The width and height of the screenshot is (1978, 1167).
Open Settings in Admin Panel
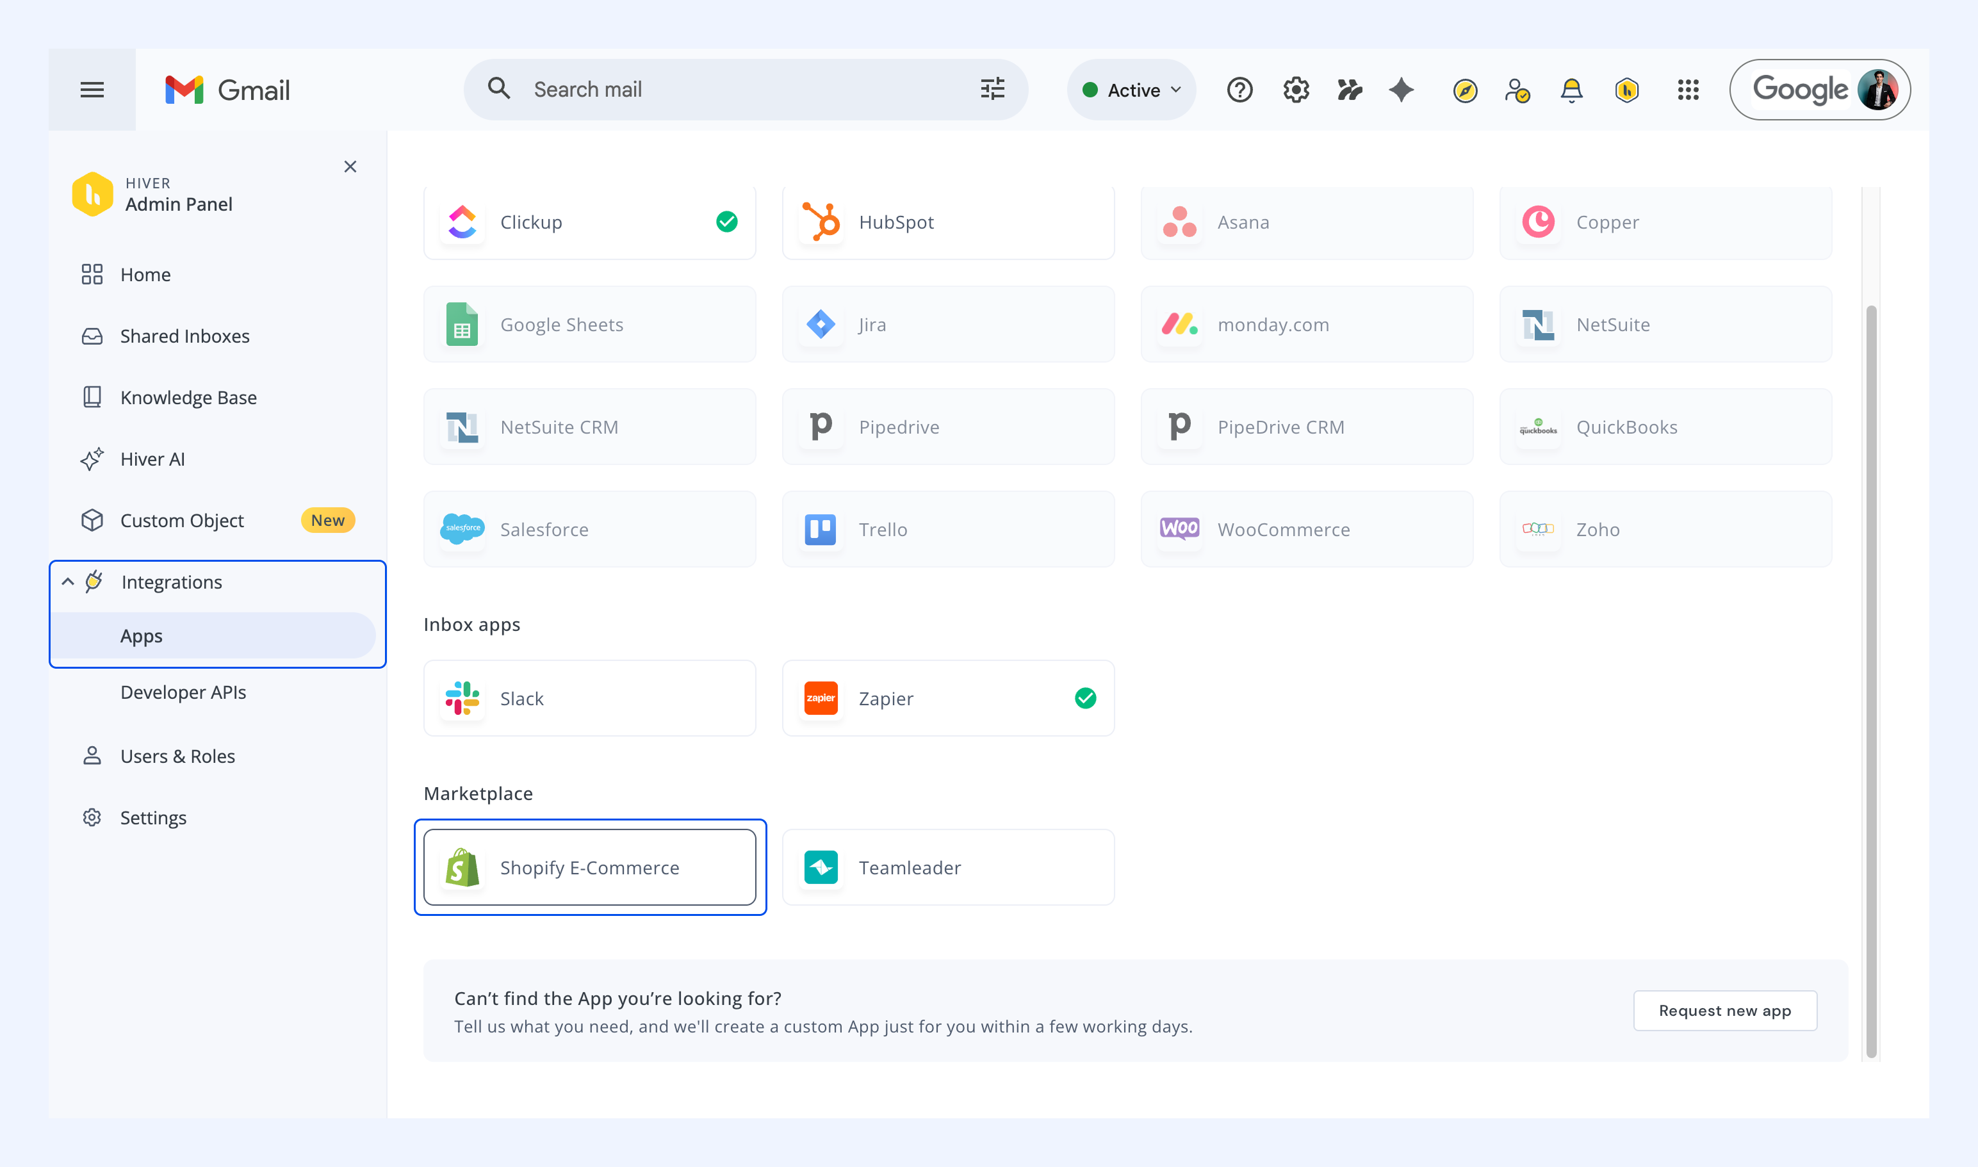click(x=135, y=818)
